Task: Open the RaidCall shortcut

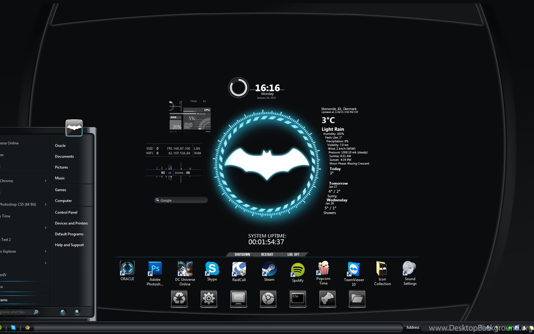Action: point(239,272)
